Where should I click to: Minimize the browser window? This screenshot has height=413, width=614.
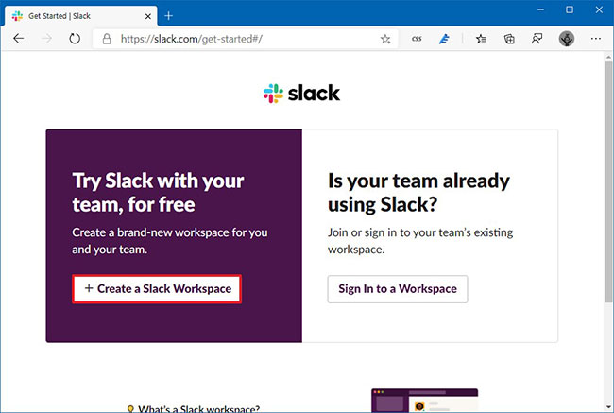(540, 9)
